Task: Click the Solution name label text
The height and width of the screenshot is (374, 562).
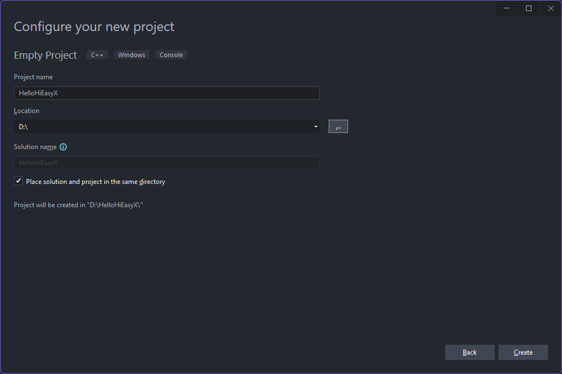Action: pos(35,147)
